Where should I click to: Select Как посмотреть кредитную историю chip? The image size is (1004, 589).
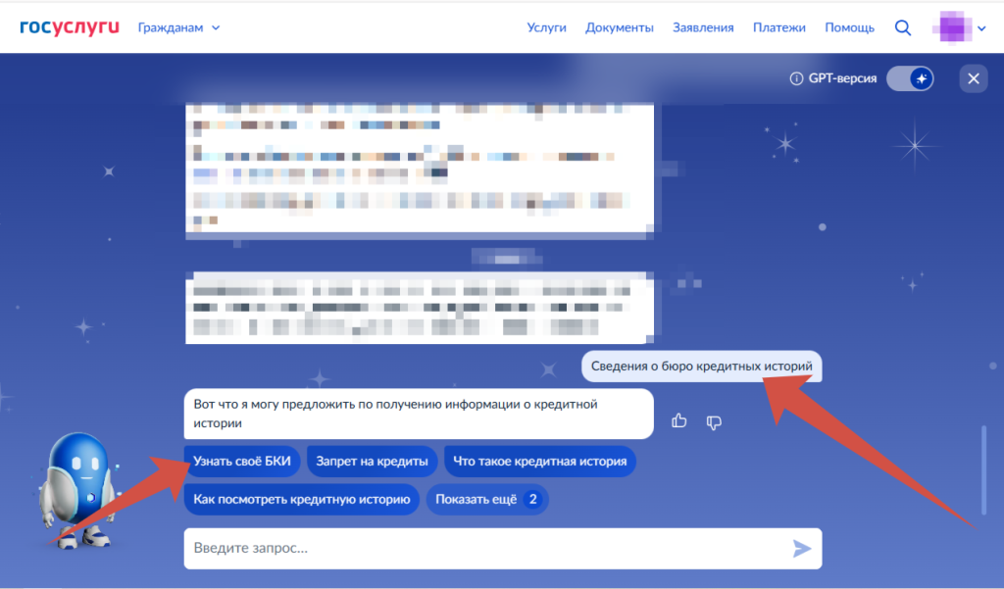302,500
